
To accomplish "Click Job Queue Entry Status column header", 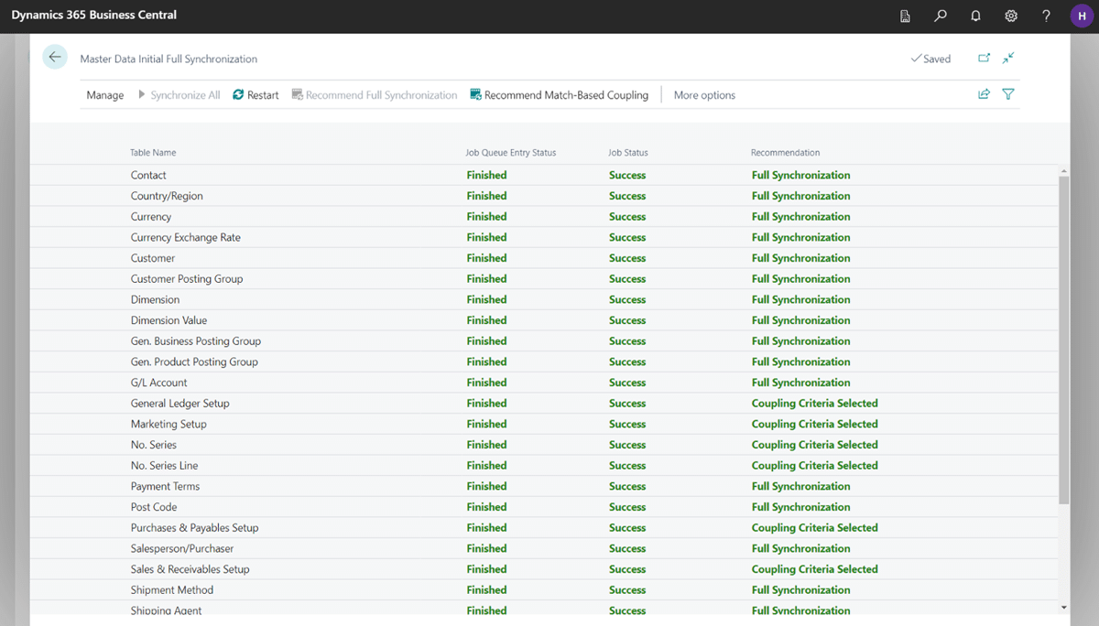I will click(511, 153).
